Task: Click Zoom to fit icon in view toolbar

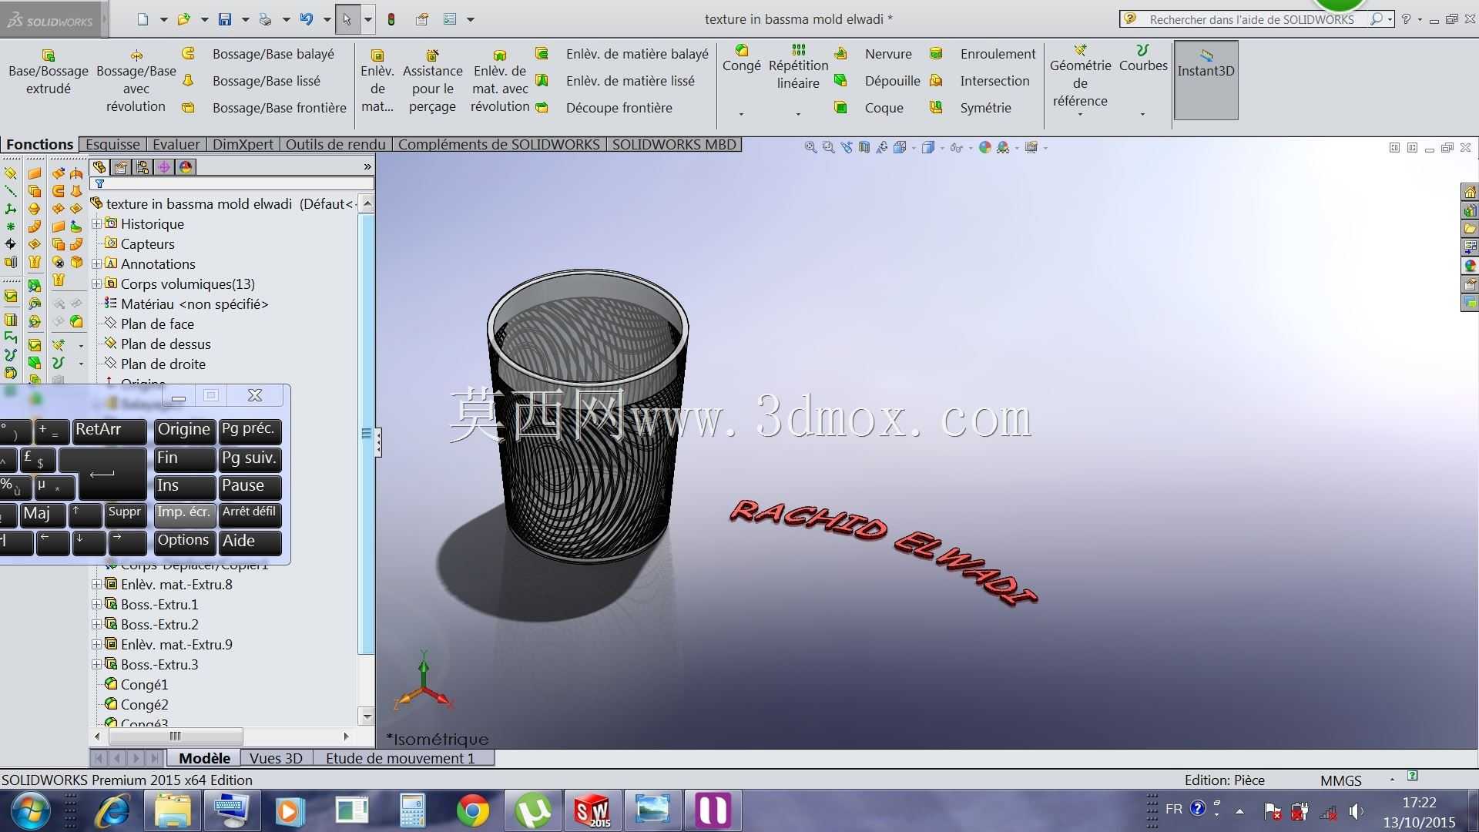Action: point(810,147)
